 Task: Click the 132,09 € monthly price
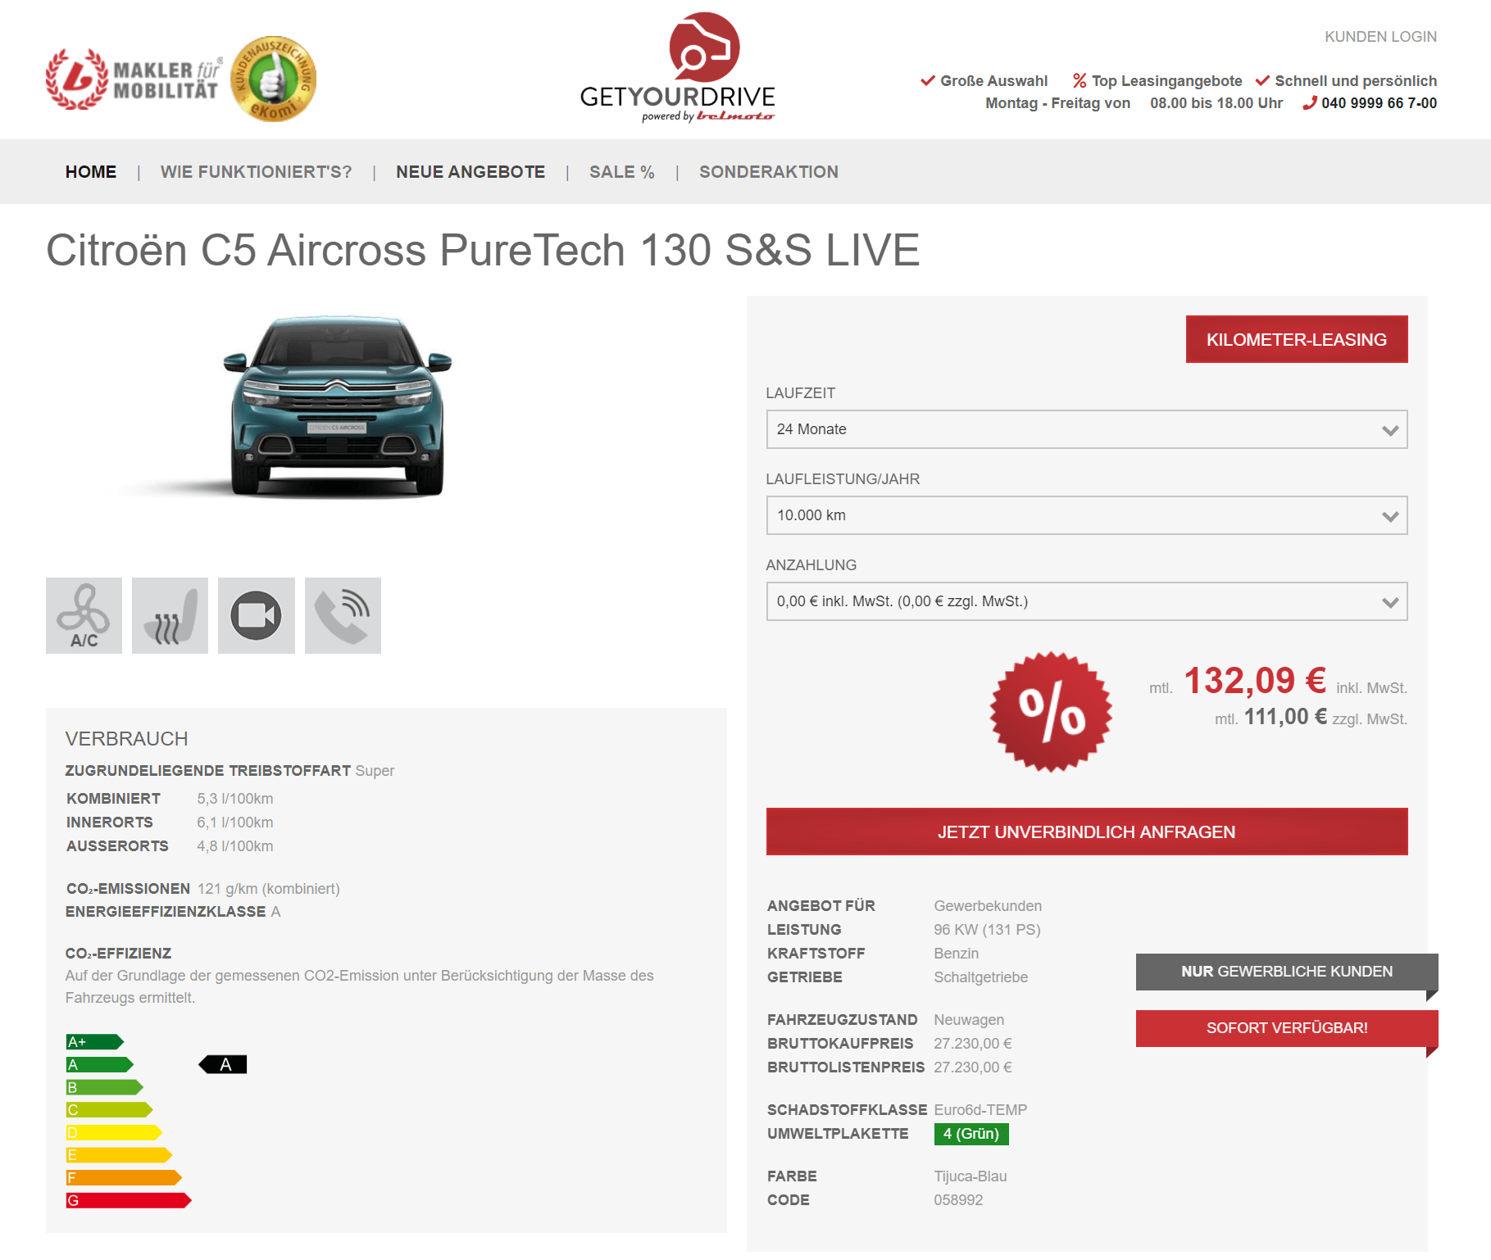[1255, 681]
